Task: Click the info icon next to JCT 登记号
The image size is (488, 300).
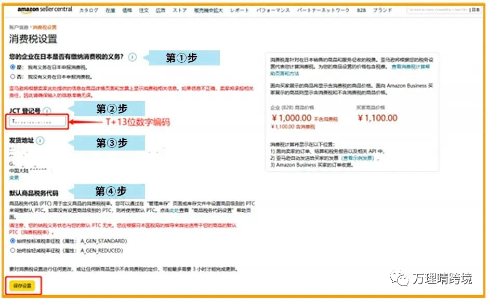Action: (47, 111)
